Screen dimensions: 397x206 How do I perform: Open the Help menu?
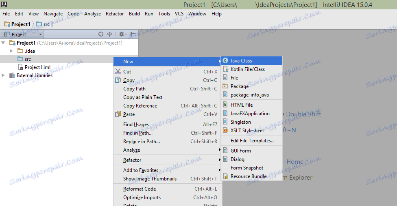(x=216, y=14)
